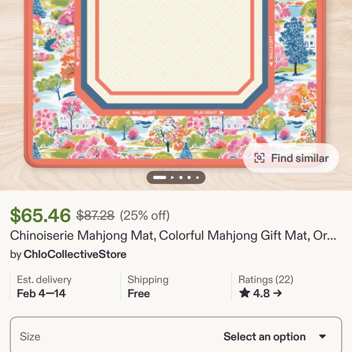This screenshot has height=352, width=352.
Task: Click the last carousel dot indicator
Action: coord(197,177)
